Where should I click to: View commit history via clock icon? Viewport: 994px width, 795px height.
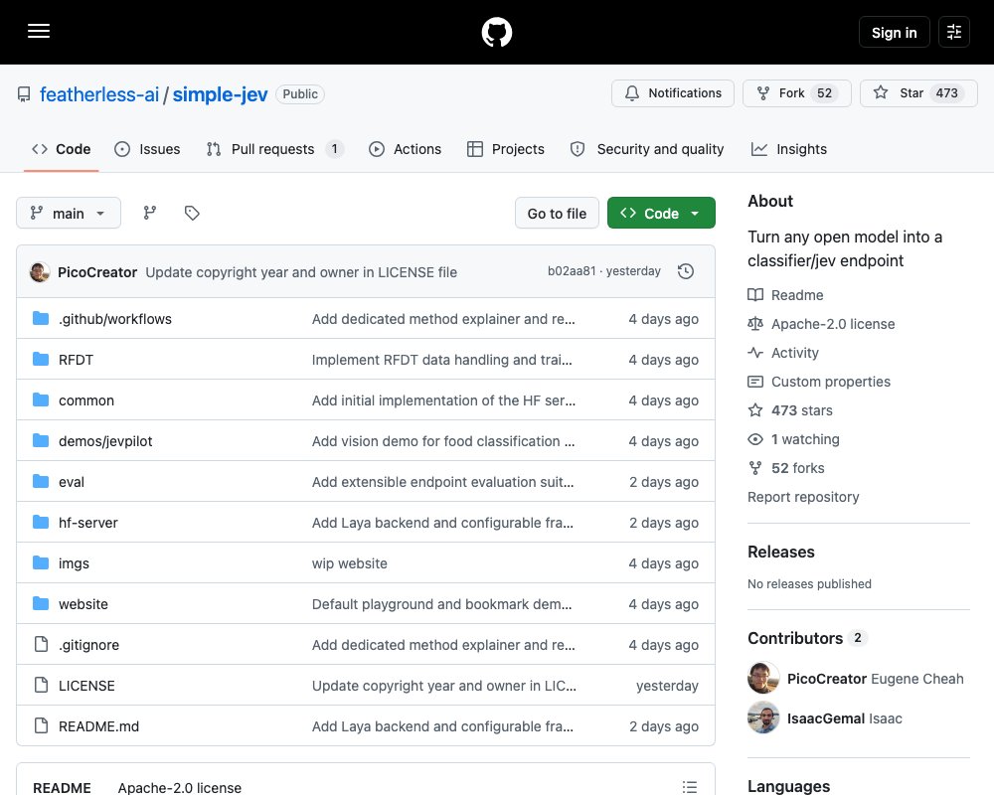tap(685, 271)
